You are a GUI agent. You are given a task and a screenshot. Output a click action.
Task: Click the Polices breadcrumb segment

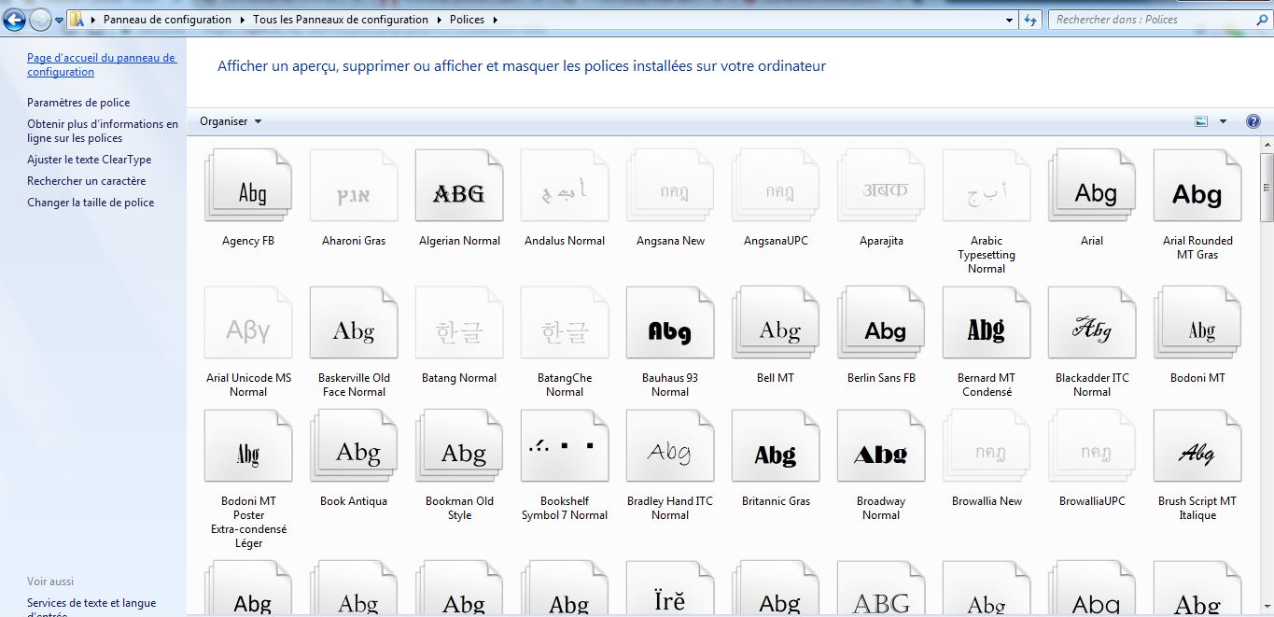468,20
